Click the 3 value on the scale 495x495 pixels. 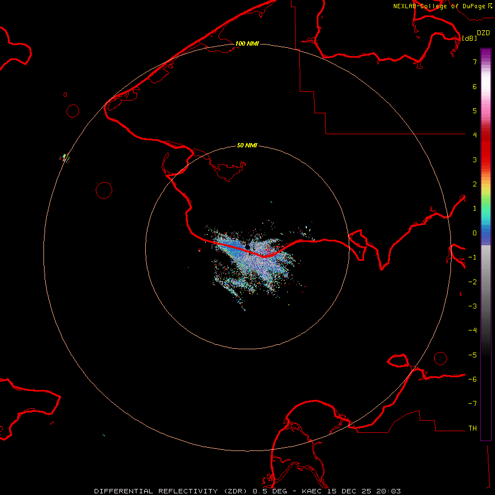(x=475, y=159)
